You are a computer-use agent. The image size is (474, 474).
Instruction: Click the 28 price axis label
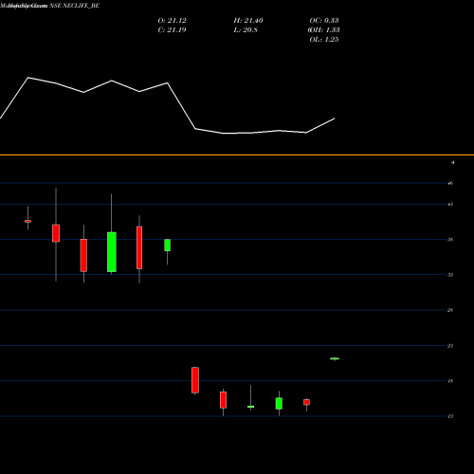(450, 310)
